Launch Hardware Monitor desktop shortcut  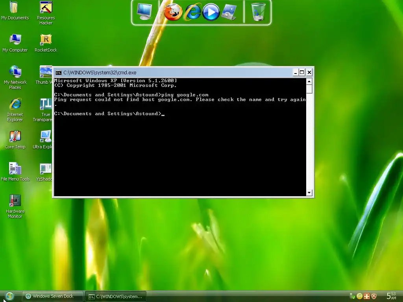click(x=15, y=206)
